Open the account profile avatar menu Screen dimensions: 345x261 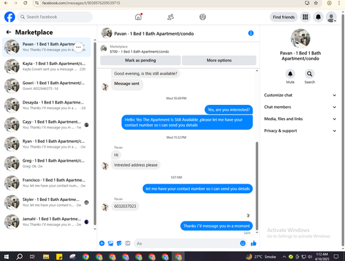point(331,17)
